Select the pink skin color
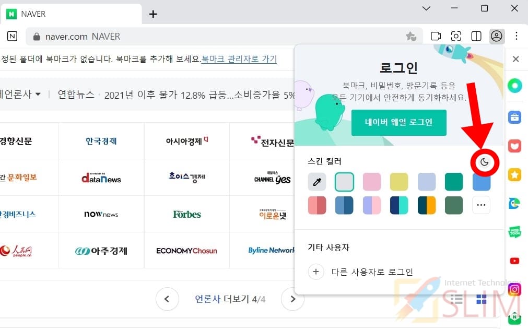Screen dimensions: 528x329 372,182
